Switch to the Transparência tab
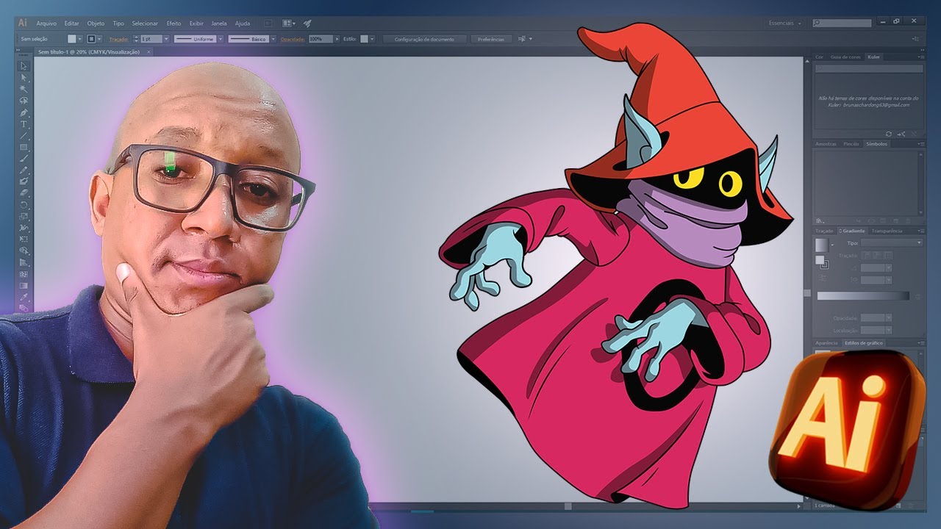This screenshot has width=941, height=529. [887, 231]
